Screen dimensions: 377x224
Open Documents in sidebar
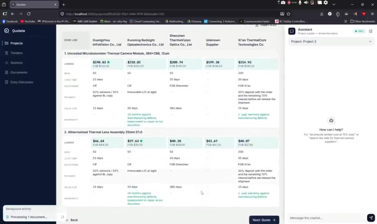click(x=19, y=72)
